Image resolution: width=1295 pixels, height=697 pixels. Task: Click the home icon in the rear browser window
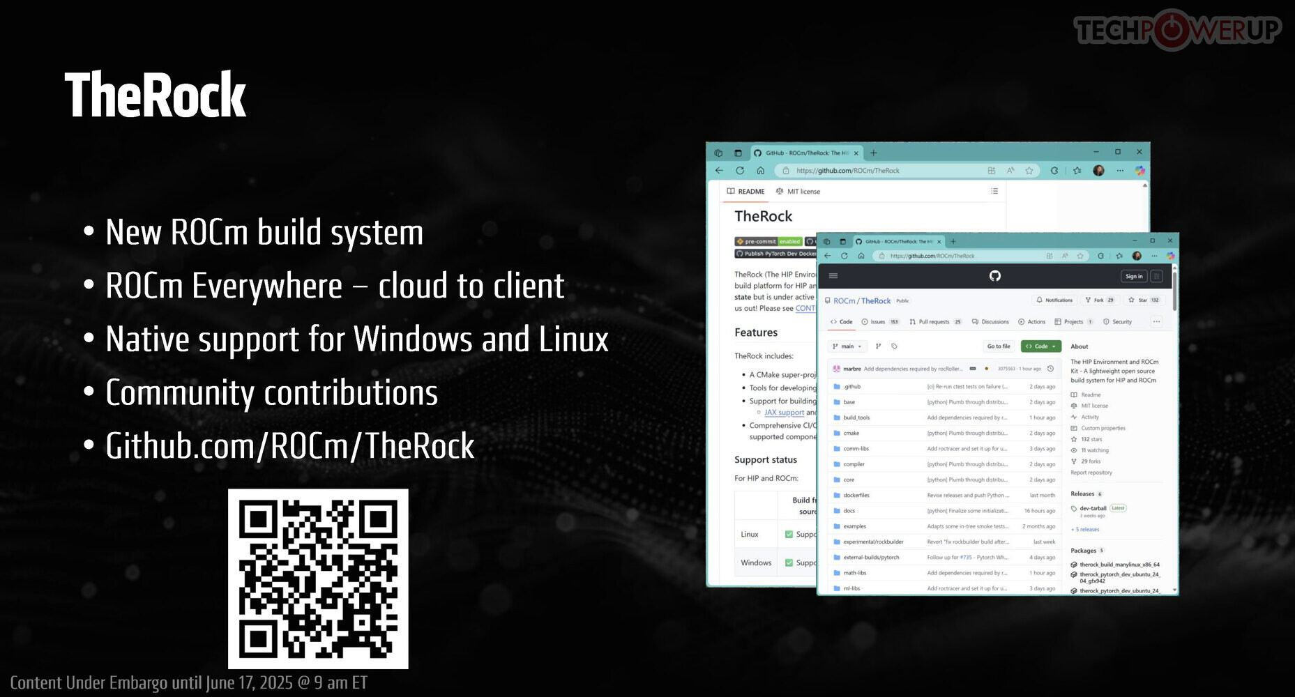(x=761, y=171)
